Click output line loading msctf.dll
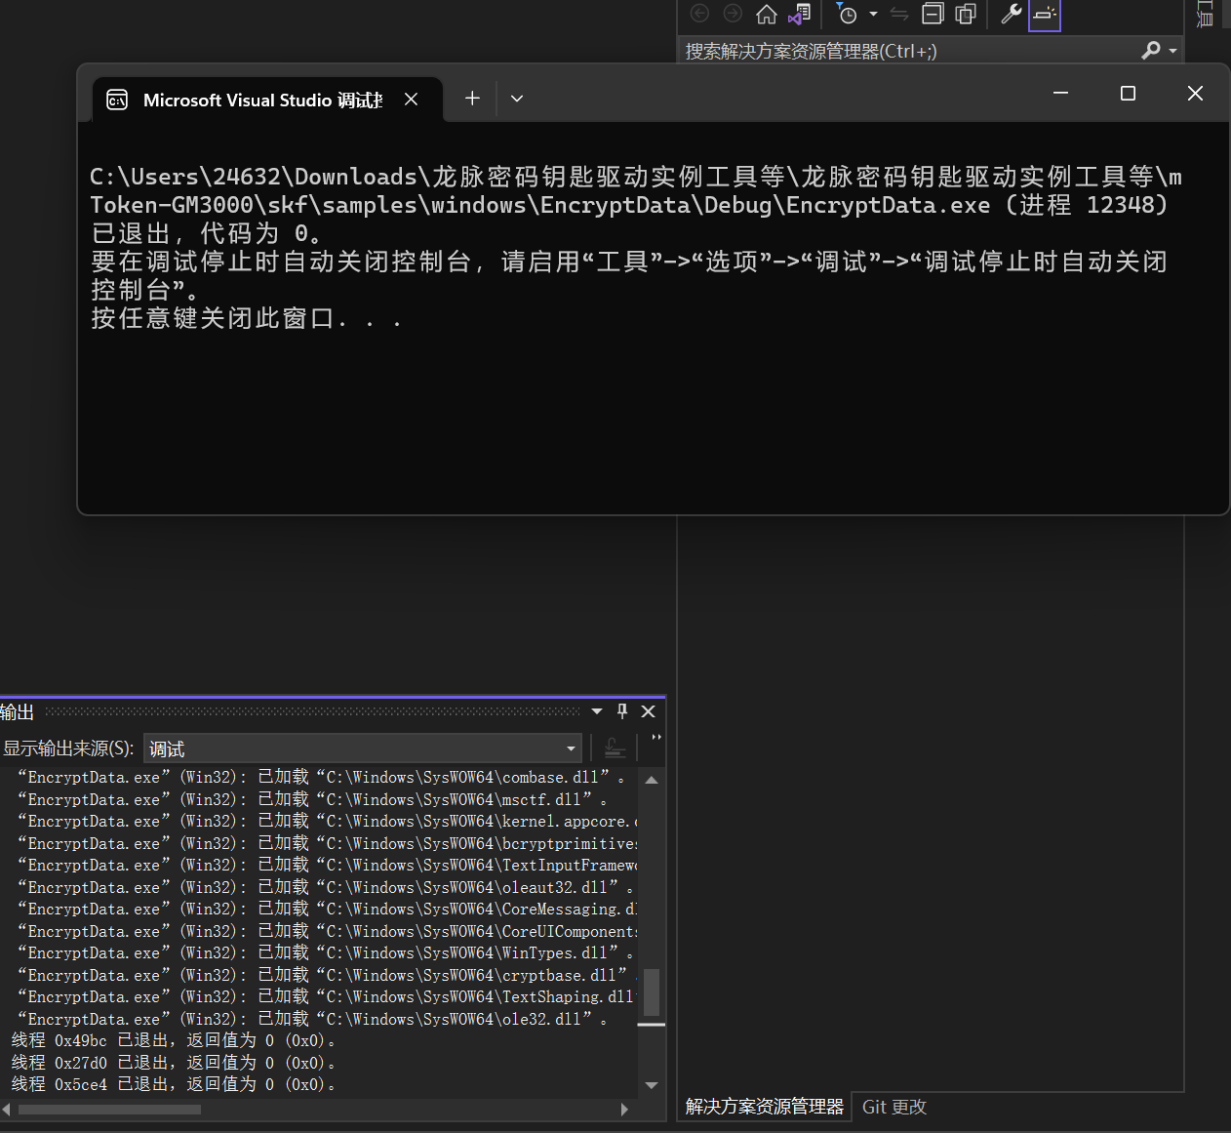 point(312,799)
